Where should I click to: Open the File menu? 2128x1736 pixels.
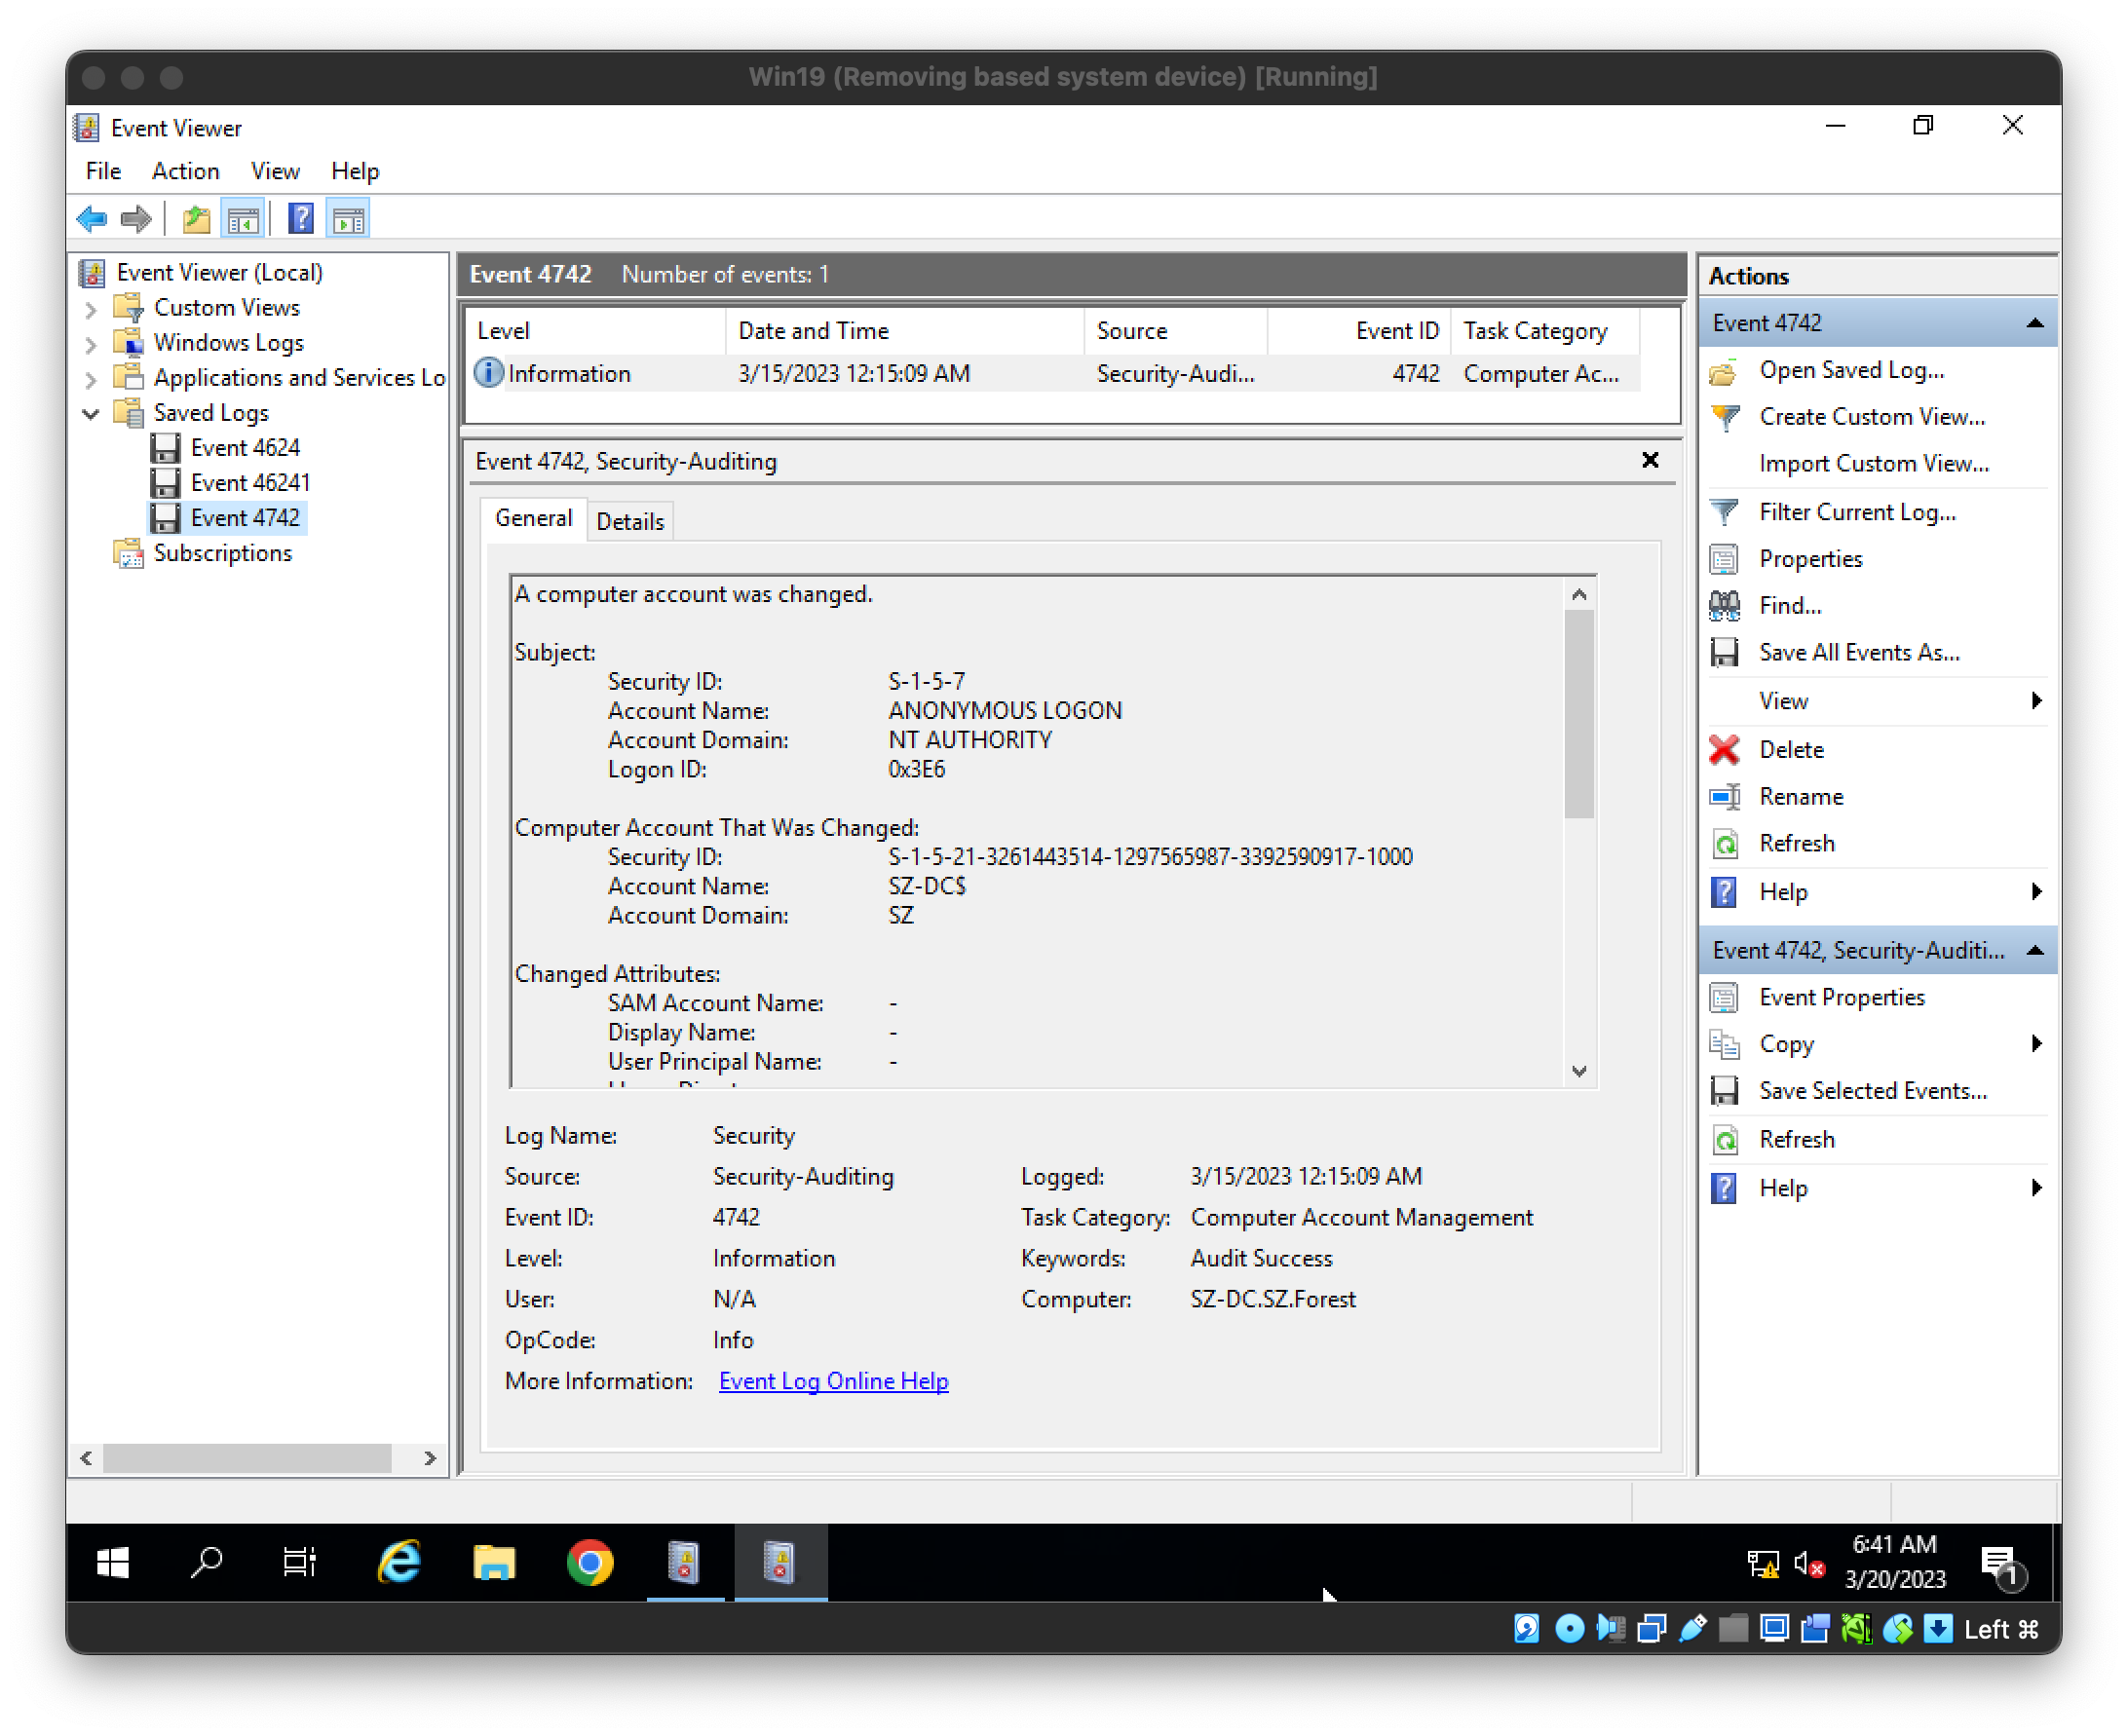pos(103,172)
